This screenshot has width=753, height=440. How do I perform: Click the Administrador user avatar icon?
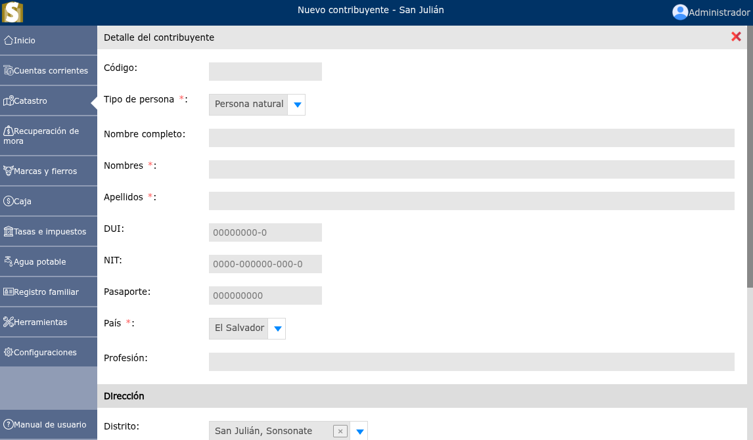tap(680, 12)
